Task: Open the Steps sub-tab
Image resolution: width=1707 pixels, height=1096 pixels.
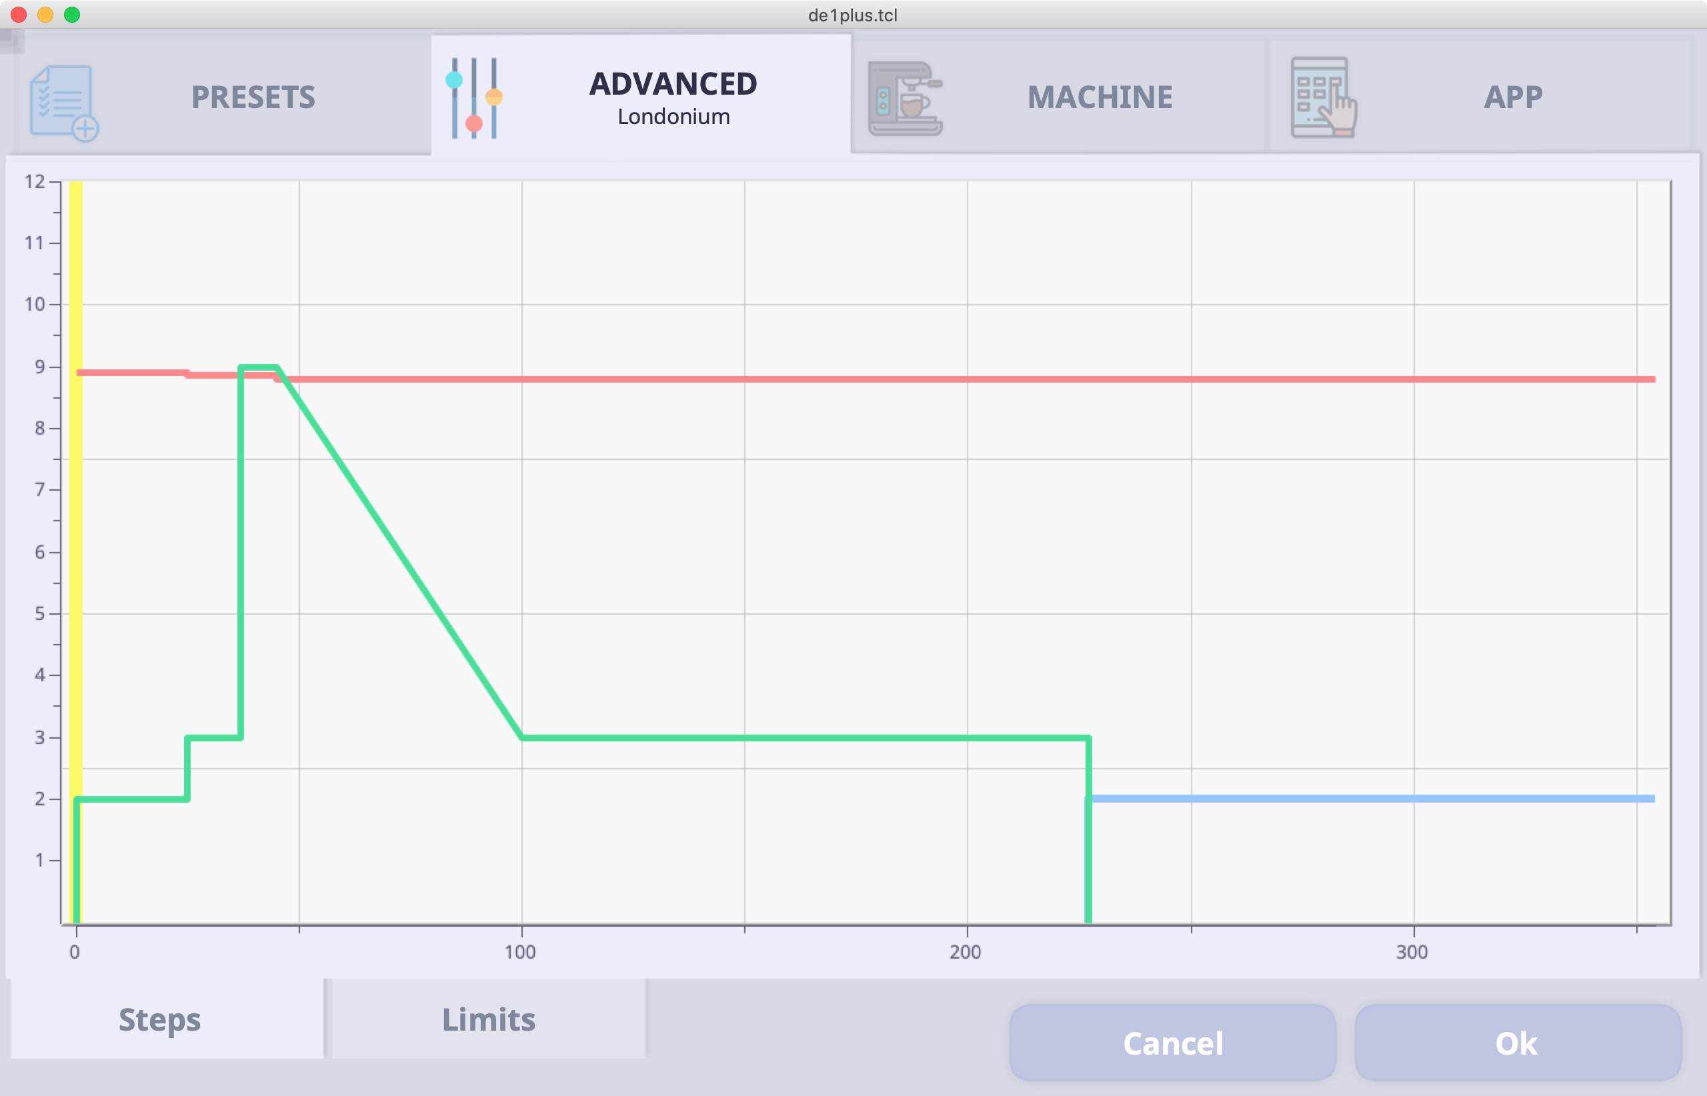Action: (x=167, y=1019)
